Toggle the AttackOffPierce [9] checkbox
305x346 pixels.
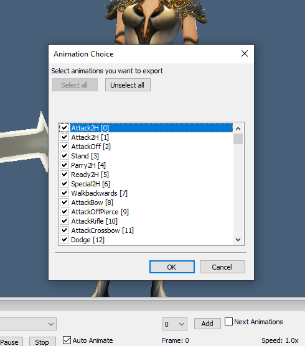click(64, 212)
